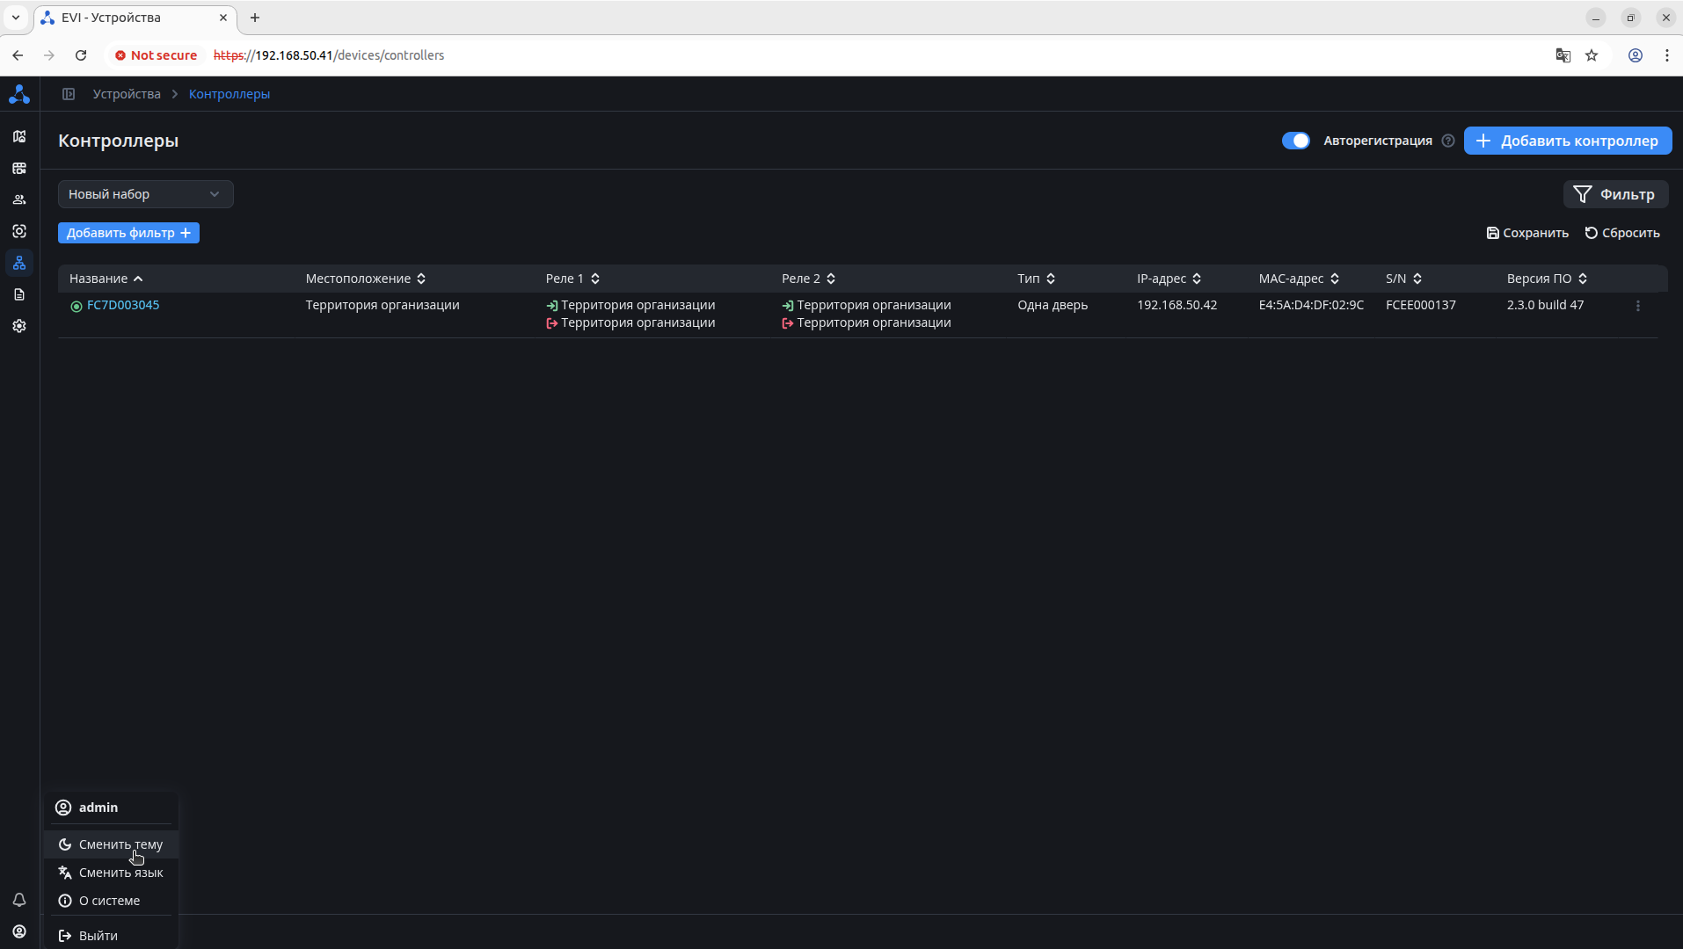The height and width of the screenshot is (949, 1683).
Task: Open the users section in the sidebar
Action: 19,199
